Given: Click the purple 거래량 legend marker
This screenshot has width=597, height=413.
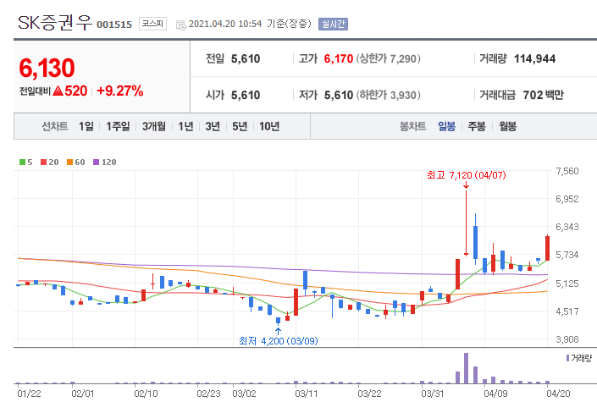Looking at the screenshot, I should click(x=567, y=358).
